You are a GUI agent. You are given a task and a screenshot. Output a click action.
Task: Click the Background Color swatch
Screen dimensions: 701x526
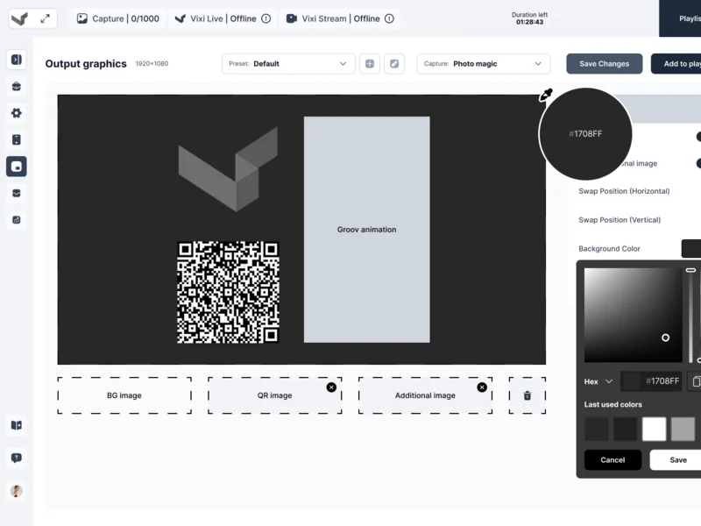coord(691,249)
